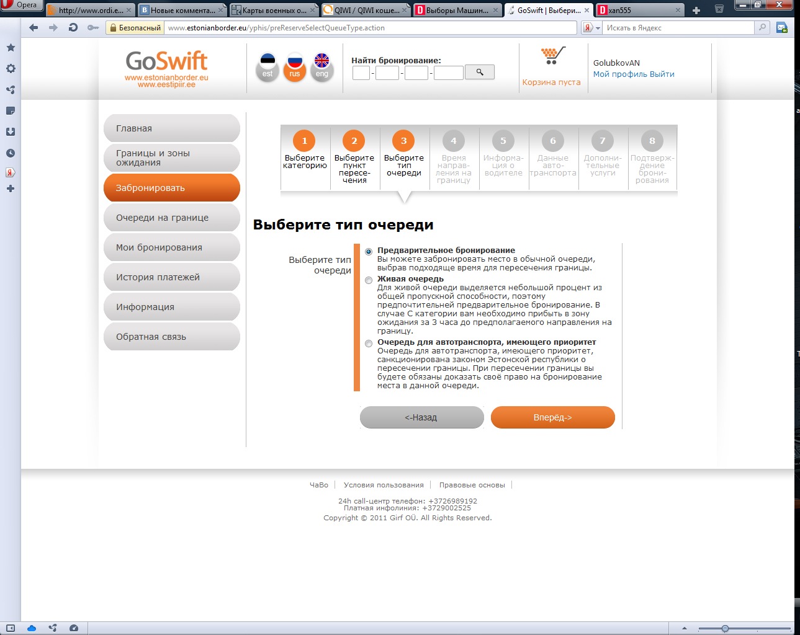Switch to 'Выборы Машин...' browser tab
Viewport: 800px width, 635px height.
point(457,11)
